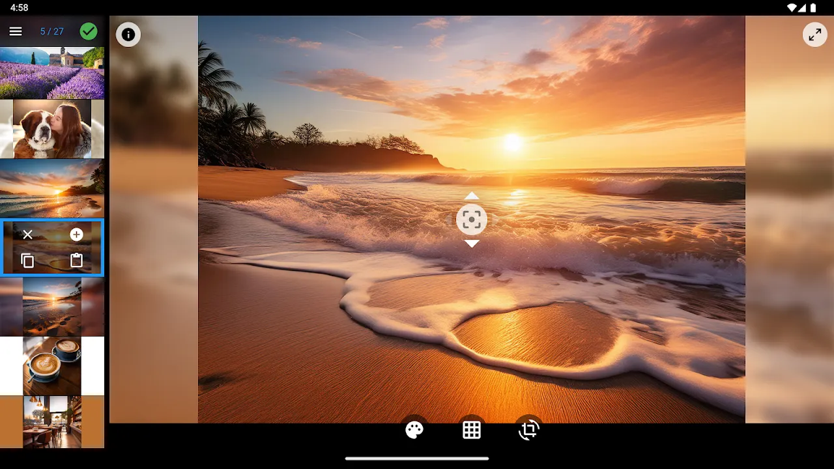This screenshot has height=469, width=834.
Task: Paste settings onto the selected thumbnail
Action: pos(76,260)
